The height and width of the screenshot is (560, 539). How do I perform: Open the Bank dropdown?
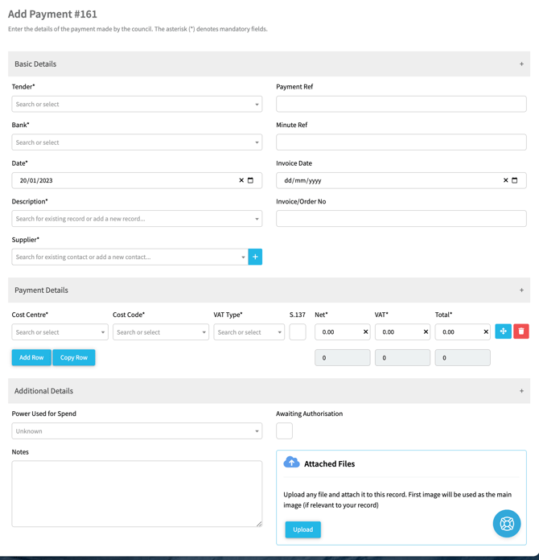[x=137, y=142]
